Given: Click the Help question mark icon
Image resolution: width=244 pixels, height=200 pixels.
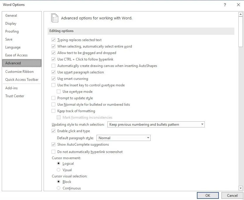Looking at the screenshot, I should pyautogui.click(x=225, y=5).
